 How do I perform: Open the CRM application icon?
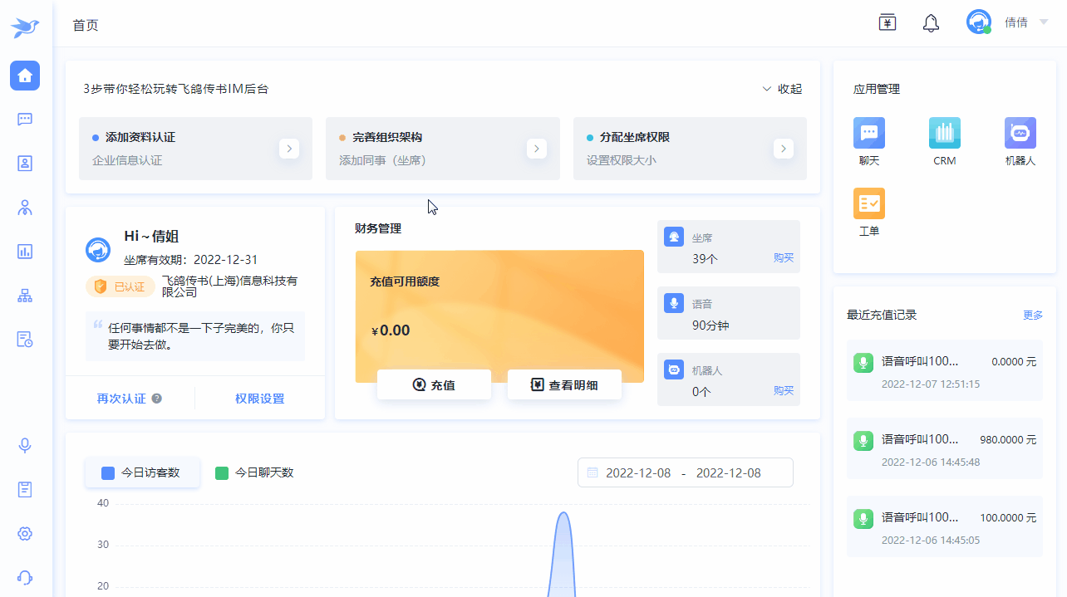(x=944, y=134)
